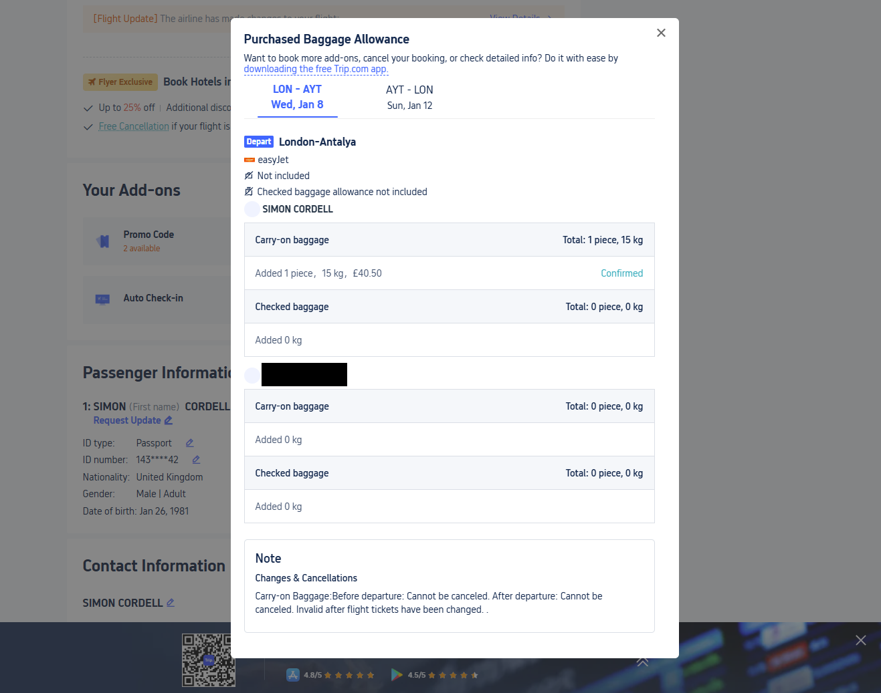Switch to the AYT - LON tab
881x693 pixels.
point(409,98)
